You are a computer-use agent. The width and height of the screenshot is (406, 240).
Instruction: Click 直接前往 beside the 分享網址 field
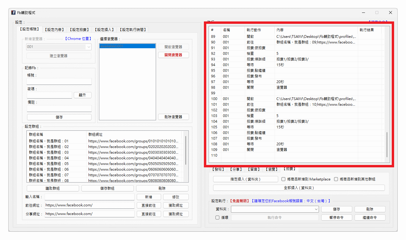pos(149,214)
